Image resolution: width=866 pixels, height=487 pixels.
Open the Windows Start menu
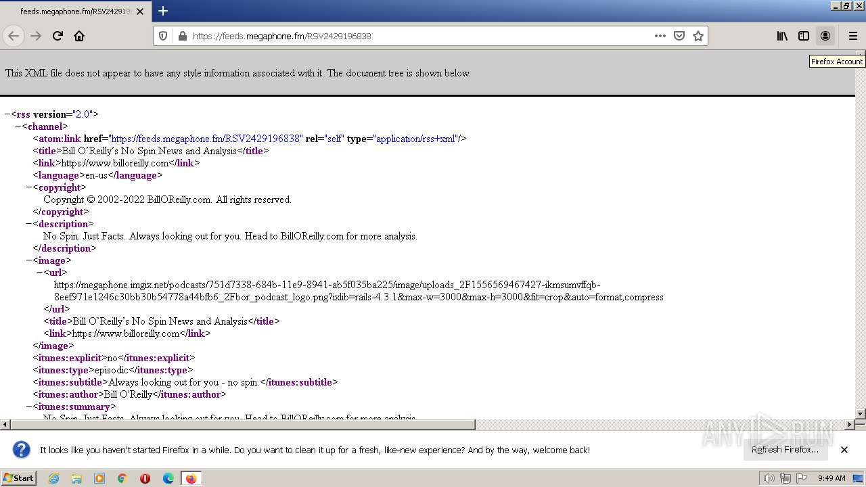pos(18,478)
